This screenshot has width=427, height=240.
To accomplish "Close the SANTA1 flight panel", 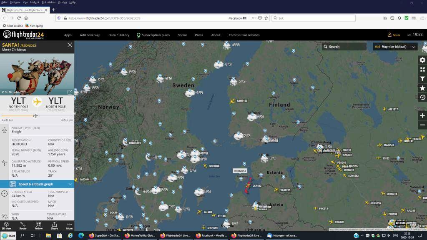I will point(70,45).
